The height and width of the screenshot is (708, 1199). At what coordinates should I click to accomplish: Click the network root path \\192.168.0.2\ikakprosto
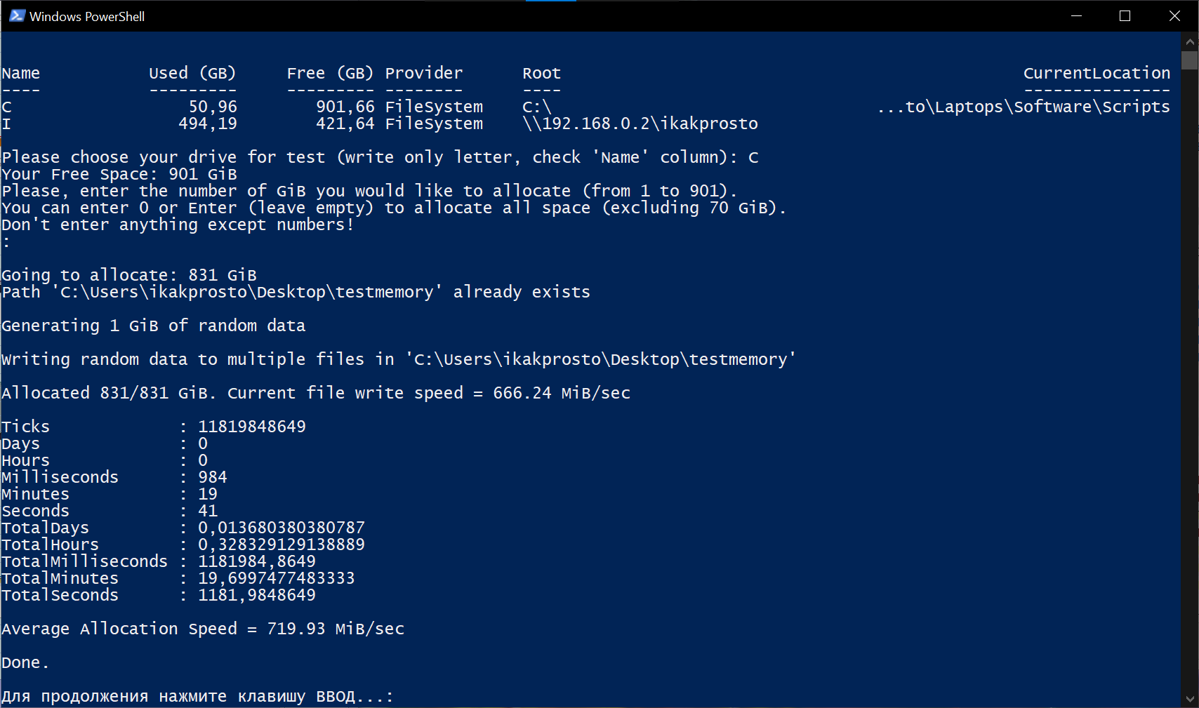coord(640,123)
